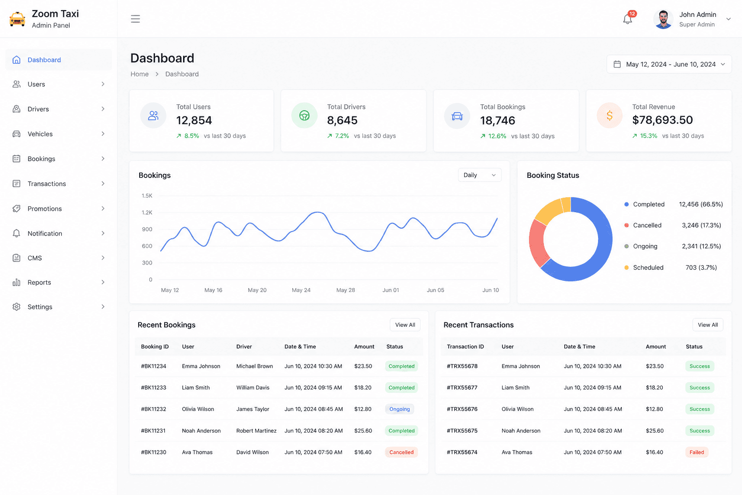Click the Transactions icon in sidebar
742x495 pixels.
coord(16,184)
